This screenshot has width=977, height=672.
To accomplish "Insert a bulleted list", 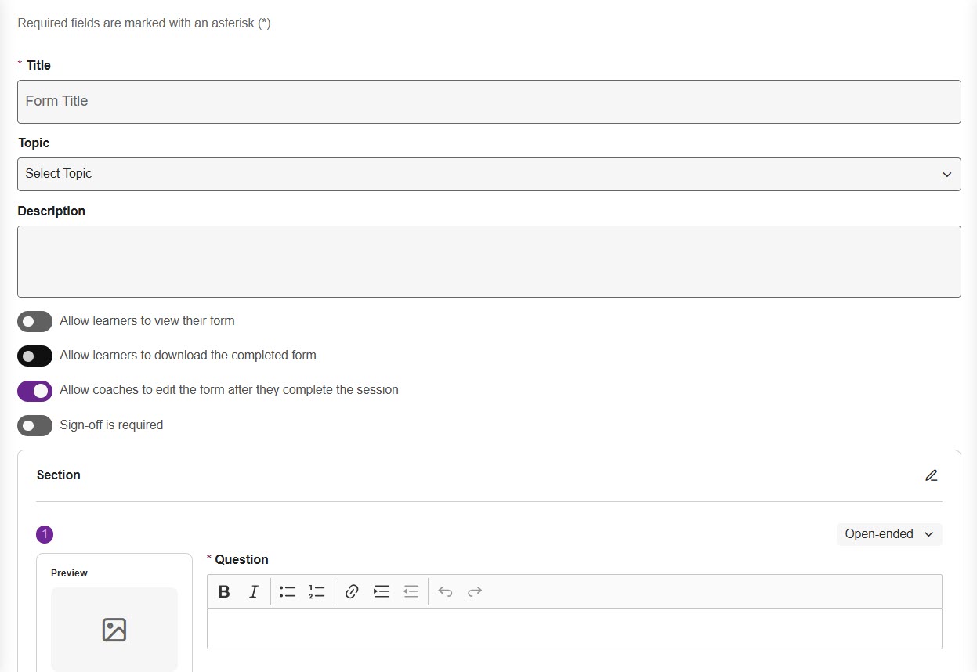I will click(x=288, y=591).
